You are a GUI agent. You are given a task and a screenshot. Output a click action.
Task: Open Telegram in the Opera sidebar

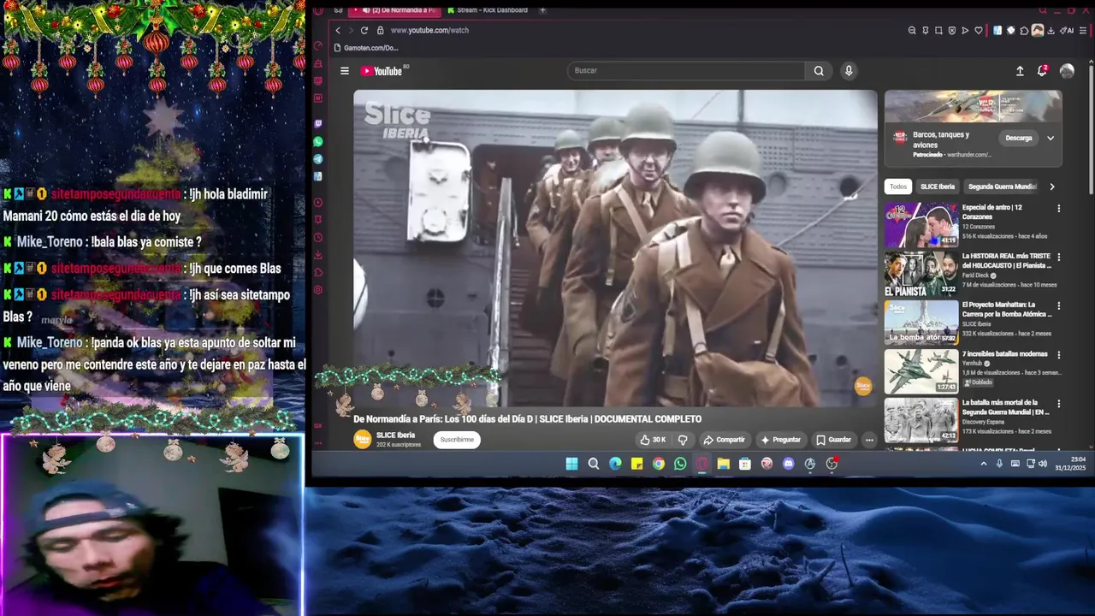pyautogui.click(x=318, y=159)
